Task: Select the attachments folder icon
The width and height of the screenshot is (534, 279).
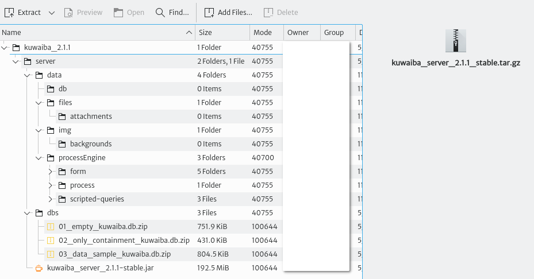Action: [62, 117]
